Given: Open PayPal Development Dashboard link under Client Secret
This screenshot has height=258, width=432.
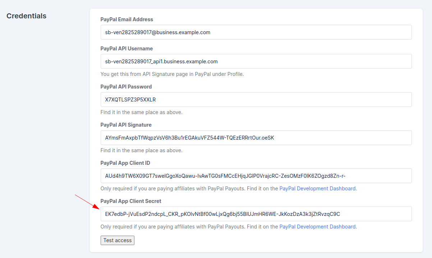Looking at the screenshot, I should pyautogui.click(x=317, y=227).
